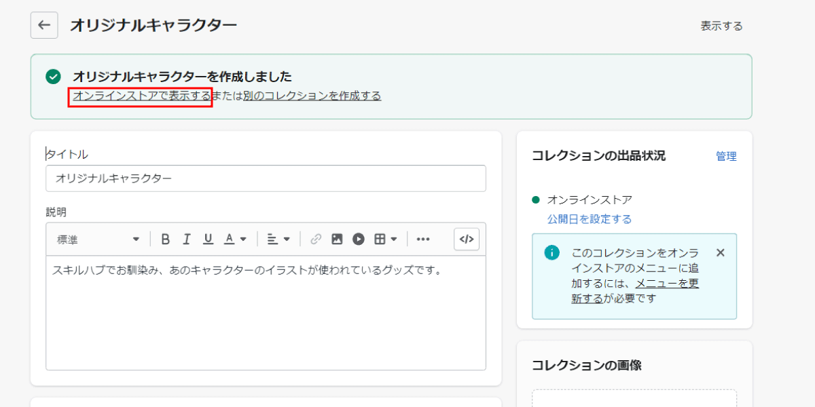The width and height of the screenshot is (815, 407).
Task: Click the insert video icon
Action: (359, 239)
